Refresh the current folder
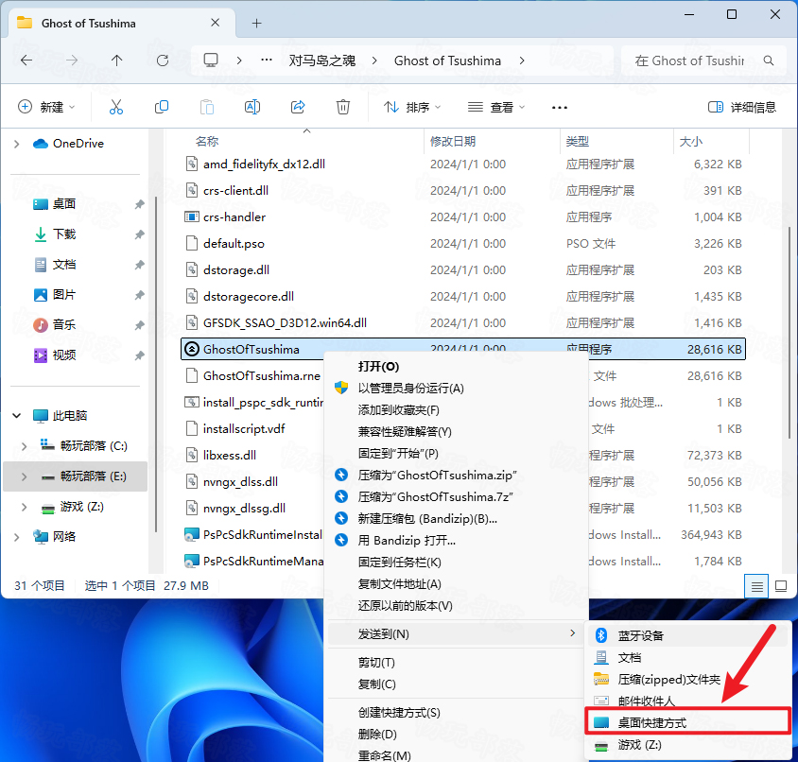Image resolution: width=798 pixels, height=762 pixels. (x=163, y=61)
